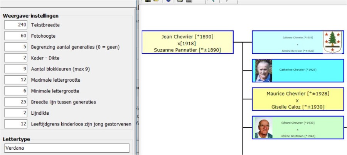
Task: Click Gérard Chevrier's portrait photo
Action: [x=263, y=128]
